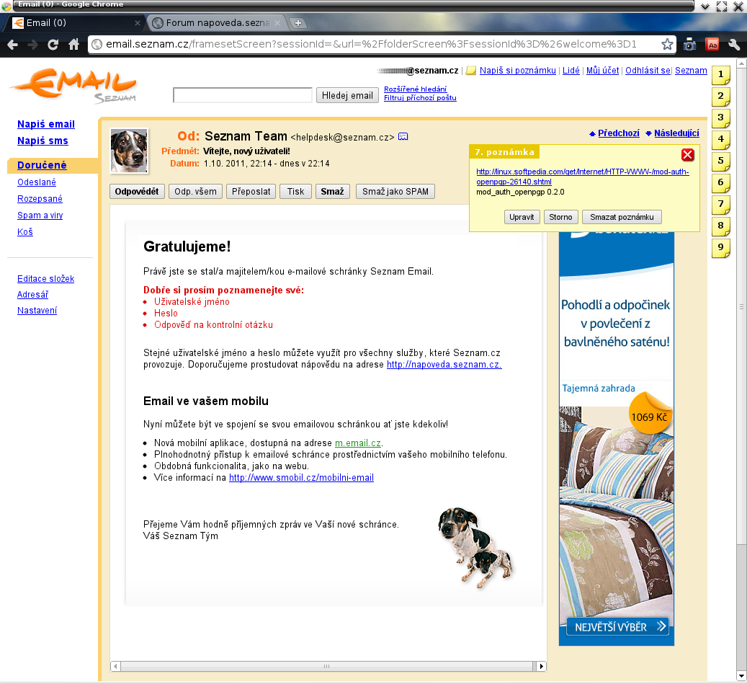Screen dimensions: 747x684
Task: Open sticky note 3
Action: tap(720, 117)
